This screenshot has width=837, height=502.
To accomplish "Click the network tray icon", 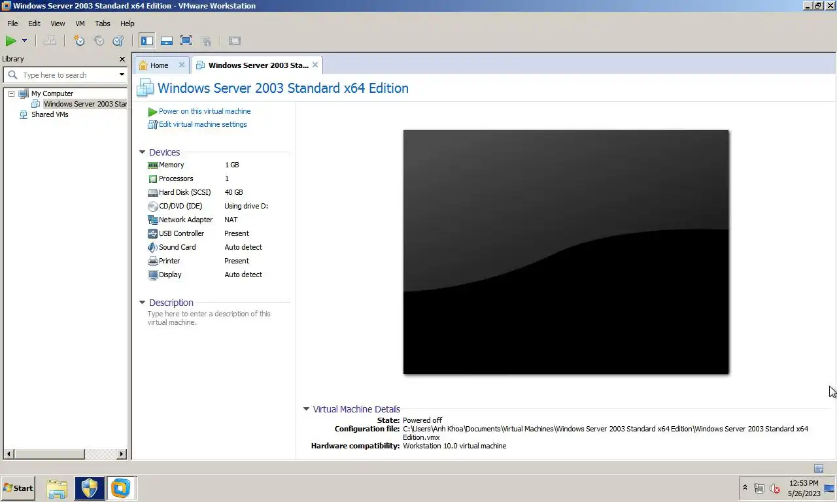I will 759,488.
